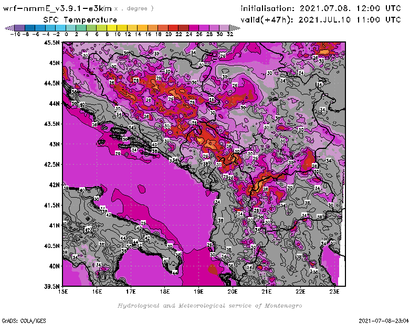Image resolution: width=420 pixels, height=324 pixels.
Task: Click the below -10 legend arrow tip
Action: tap(9, 28)
